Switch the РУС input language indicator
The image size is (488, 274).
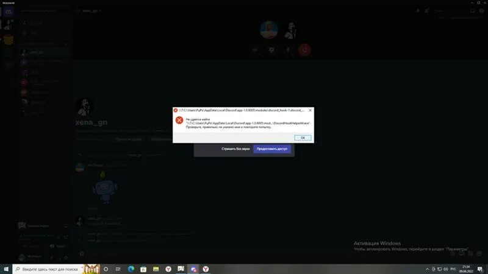[x=453, y=269]
